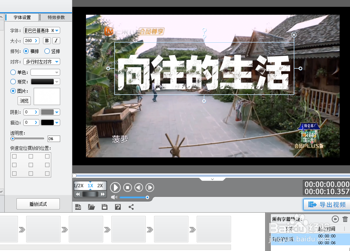The width and height of the screenshot is (350, 251).
Task: Click the image preview box beside 浏览
Action: pos(47,96)
